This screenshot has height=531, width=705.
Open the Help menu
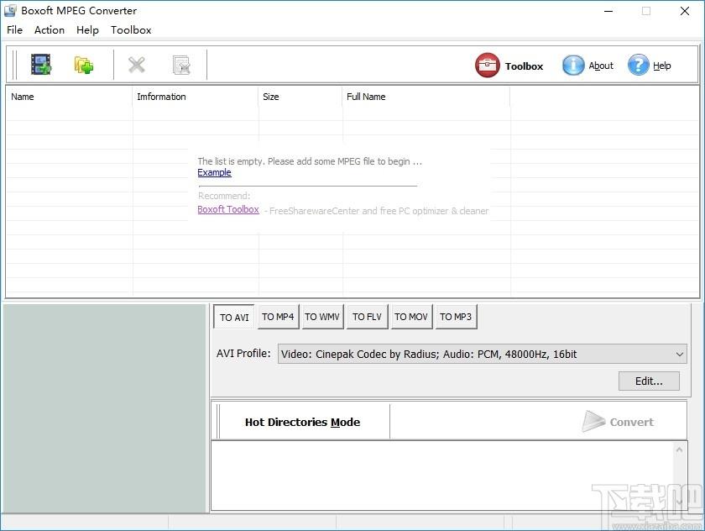point(87,29)
